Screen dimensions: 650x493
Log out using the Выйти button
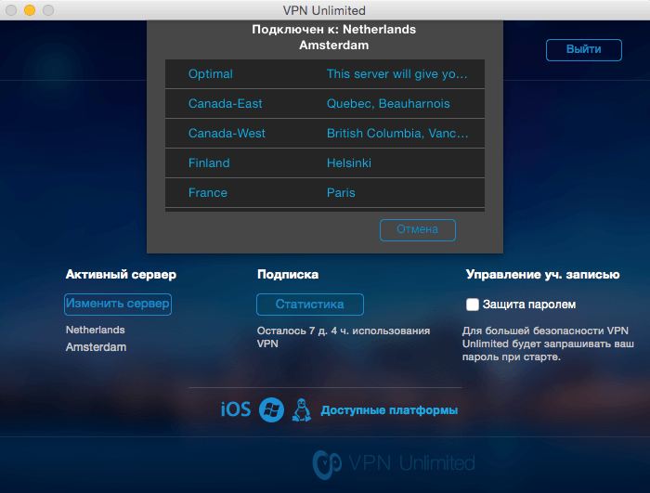coord(584,50)
